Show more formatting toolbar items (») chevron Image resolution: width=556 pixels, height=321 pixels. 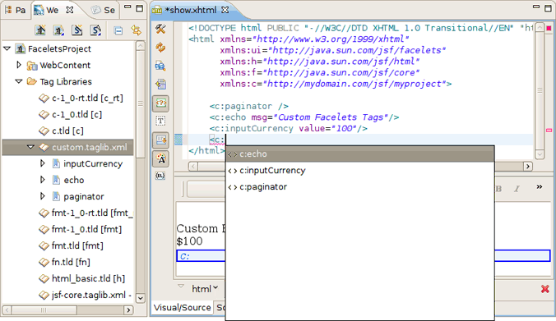coord(540,187)
